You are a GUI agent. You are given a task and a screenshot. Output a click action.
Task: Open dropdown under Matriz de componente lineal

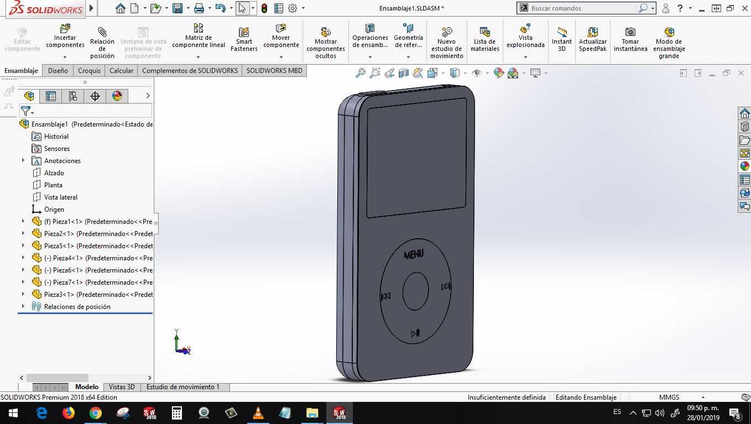(198, 57)
